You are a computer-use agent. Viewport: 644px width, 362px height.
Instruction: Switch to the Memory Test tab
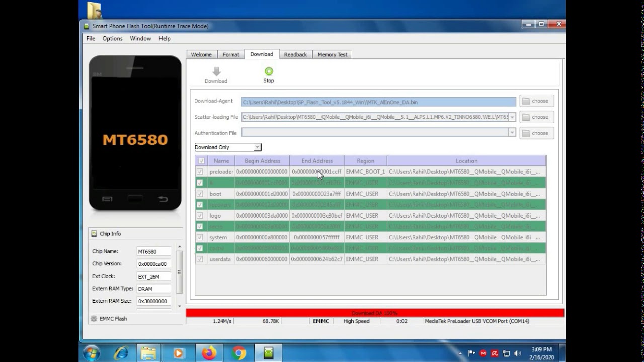tap(333, 54)
